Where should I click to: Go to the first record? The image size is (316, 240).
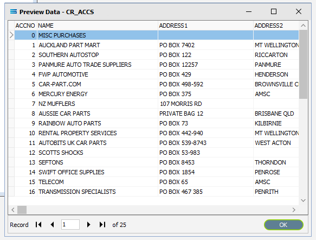coord(38,224)
